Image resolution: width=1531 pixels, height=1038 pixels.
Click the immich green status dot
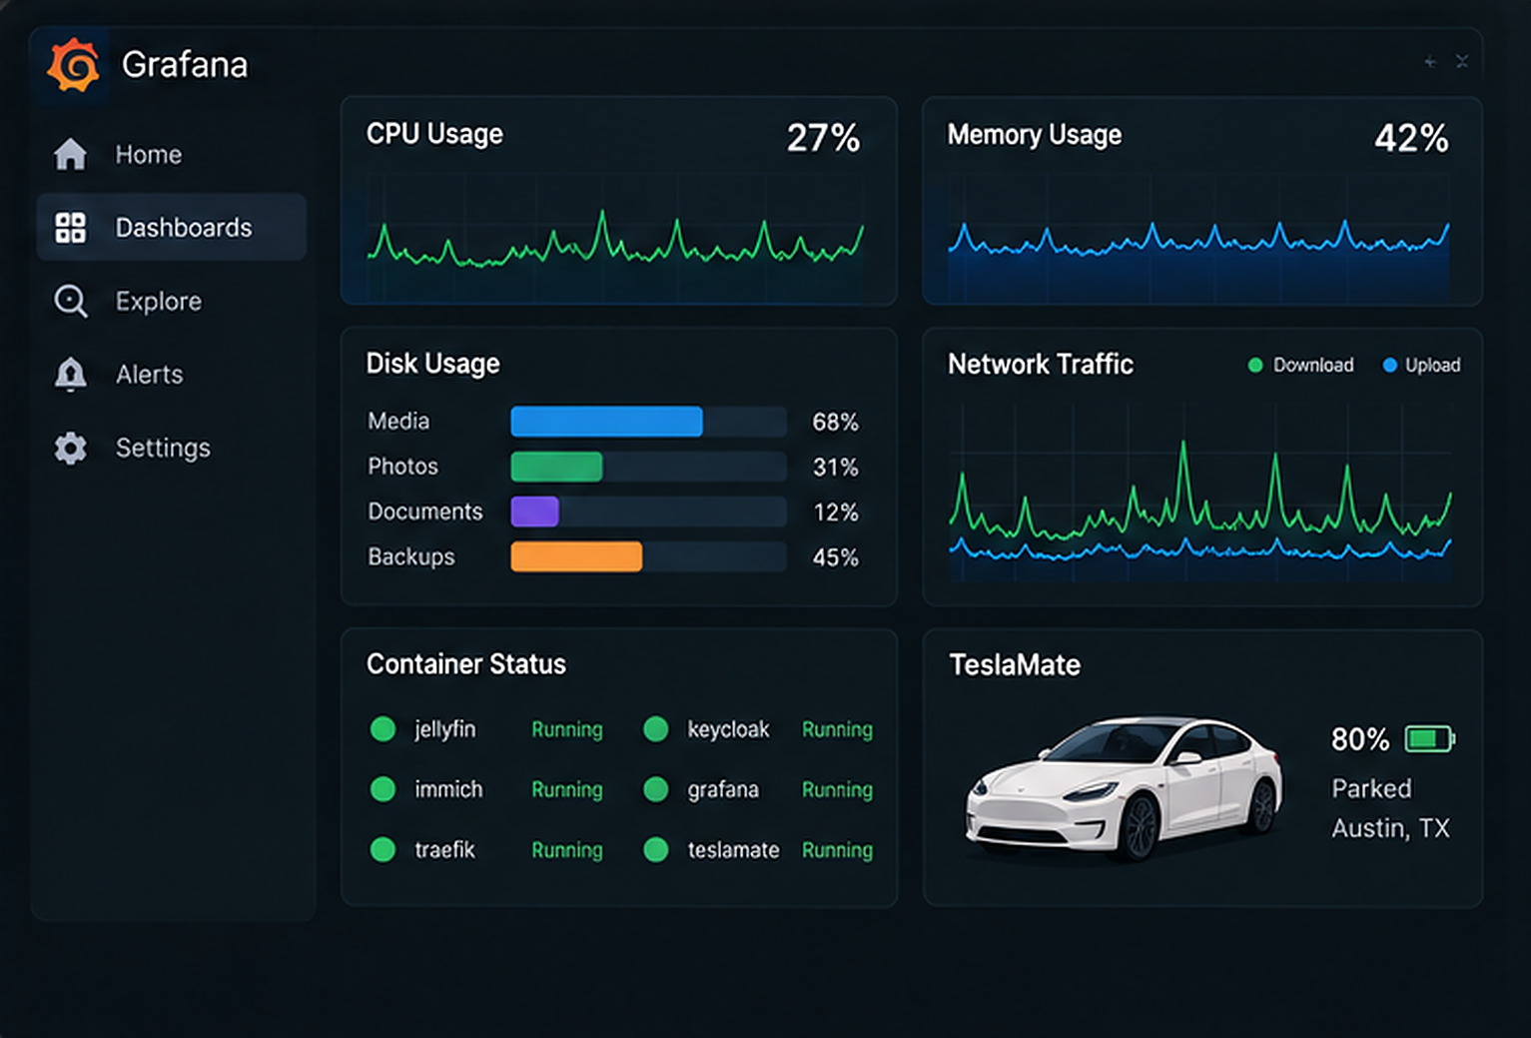click(x=383, y=789)
